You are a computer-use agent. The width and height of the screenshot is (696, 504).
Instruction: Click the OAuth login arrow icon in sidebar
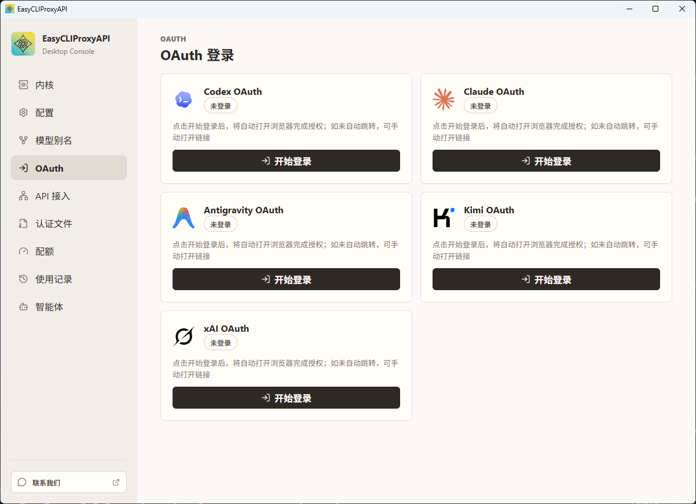click(23, 168)
